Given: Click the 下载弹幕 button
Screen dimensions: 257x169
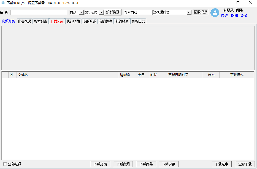Looking at the screenshot, I should pos(146,164).
